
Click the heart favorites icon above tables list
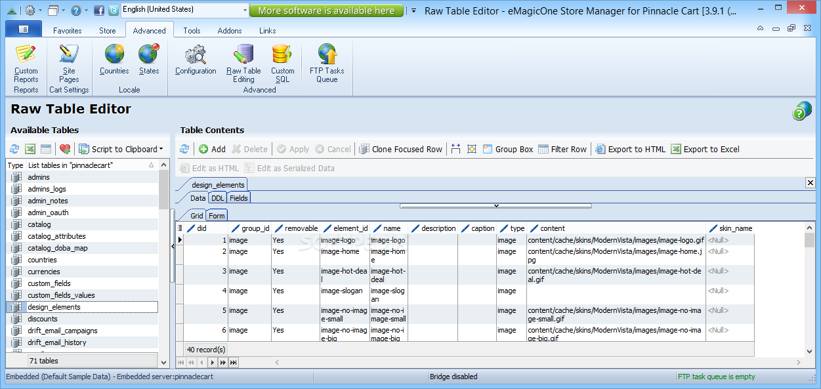pos(64,149)
